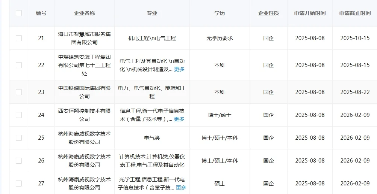Tick the checkbox for row 24
377x194 pixels.
coord(19,115)
